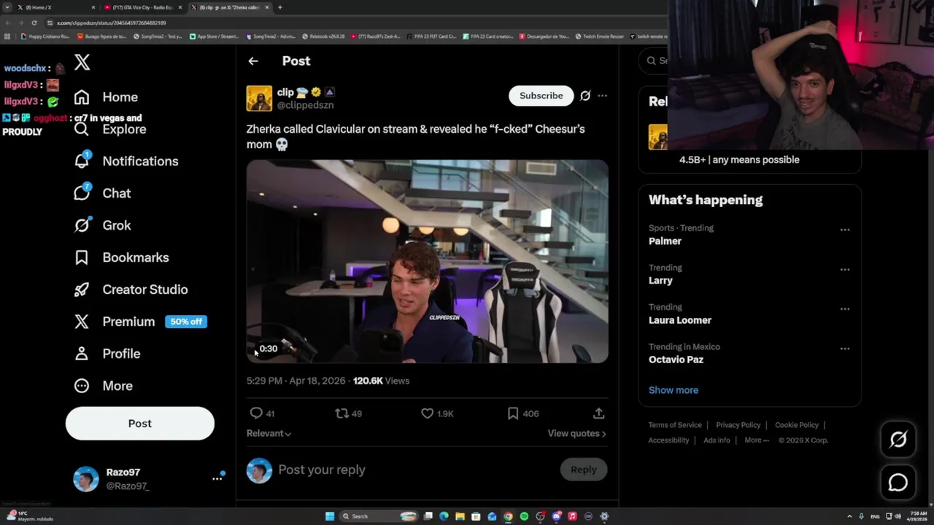This screenshot has height=525, width=934.
Task: Share the post via the upload icon
Action: click(598, 413)
